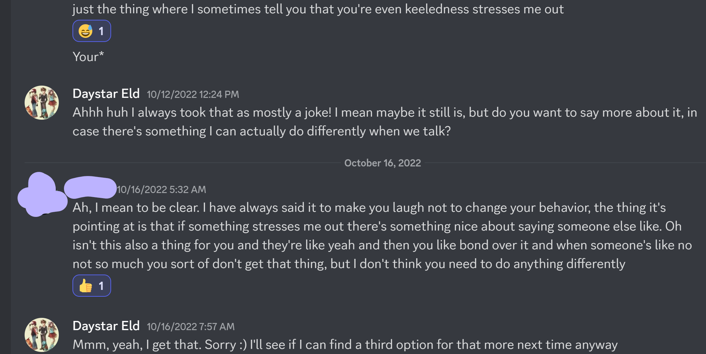Click the October 16, 2022 date divider
Screen dimensions: 706x354
point(382,163)
